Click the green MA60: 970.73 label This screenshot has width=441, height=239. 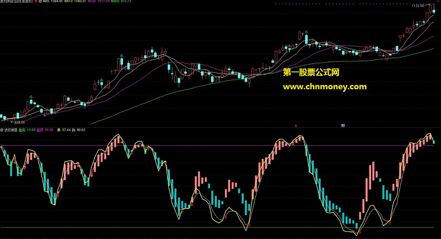tap(121, 1)
